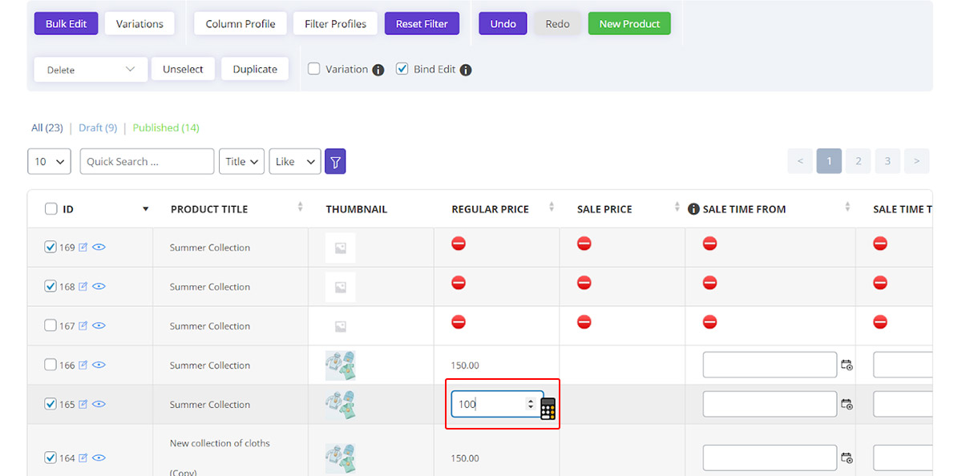This screenshot has height=476, width=962.
Task: Click edit icon for product 167
Action: click(x=83, y=326)
